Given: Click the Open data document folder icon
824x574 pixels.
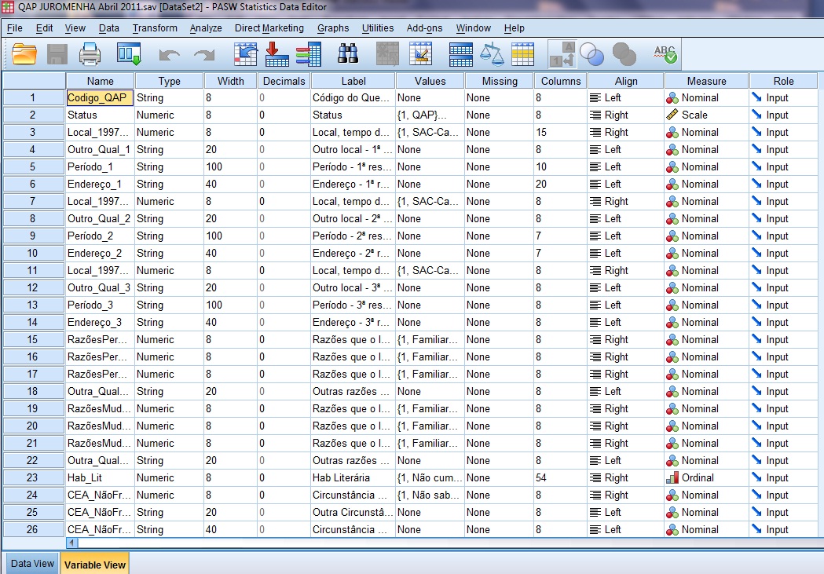Looking at the screenshot, I should point(24,54).
